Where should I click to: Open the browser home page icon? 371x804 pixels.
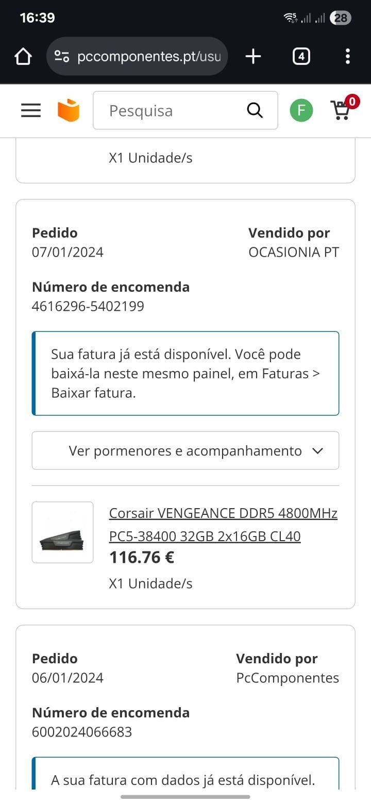(x=23, y=56)
